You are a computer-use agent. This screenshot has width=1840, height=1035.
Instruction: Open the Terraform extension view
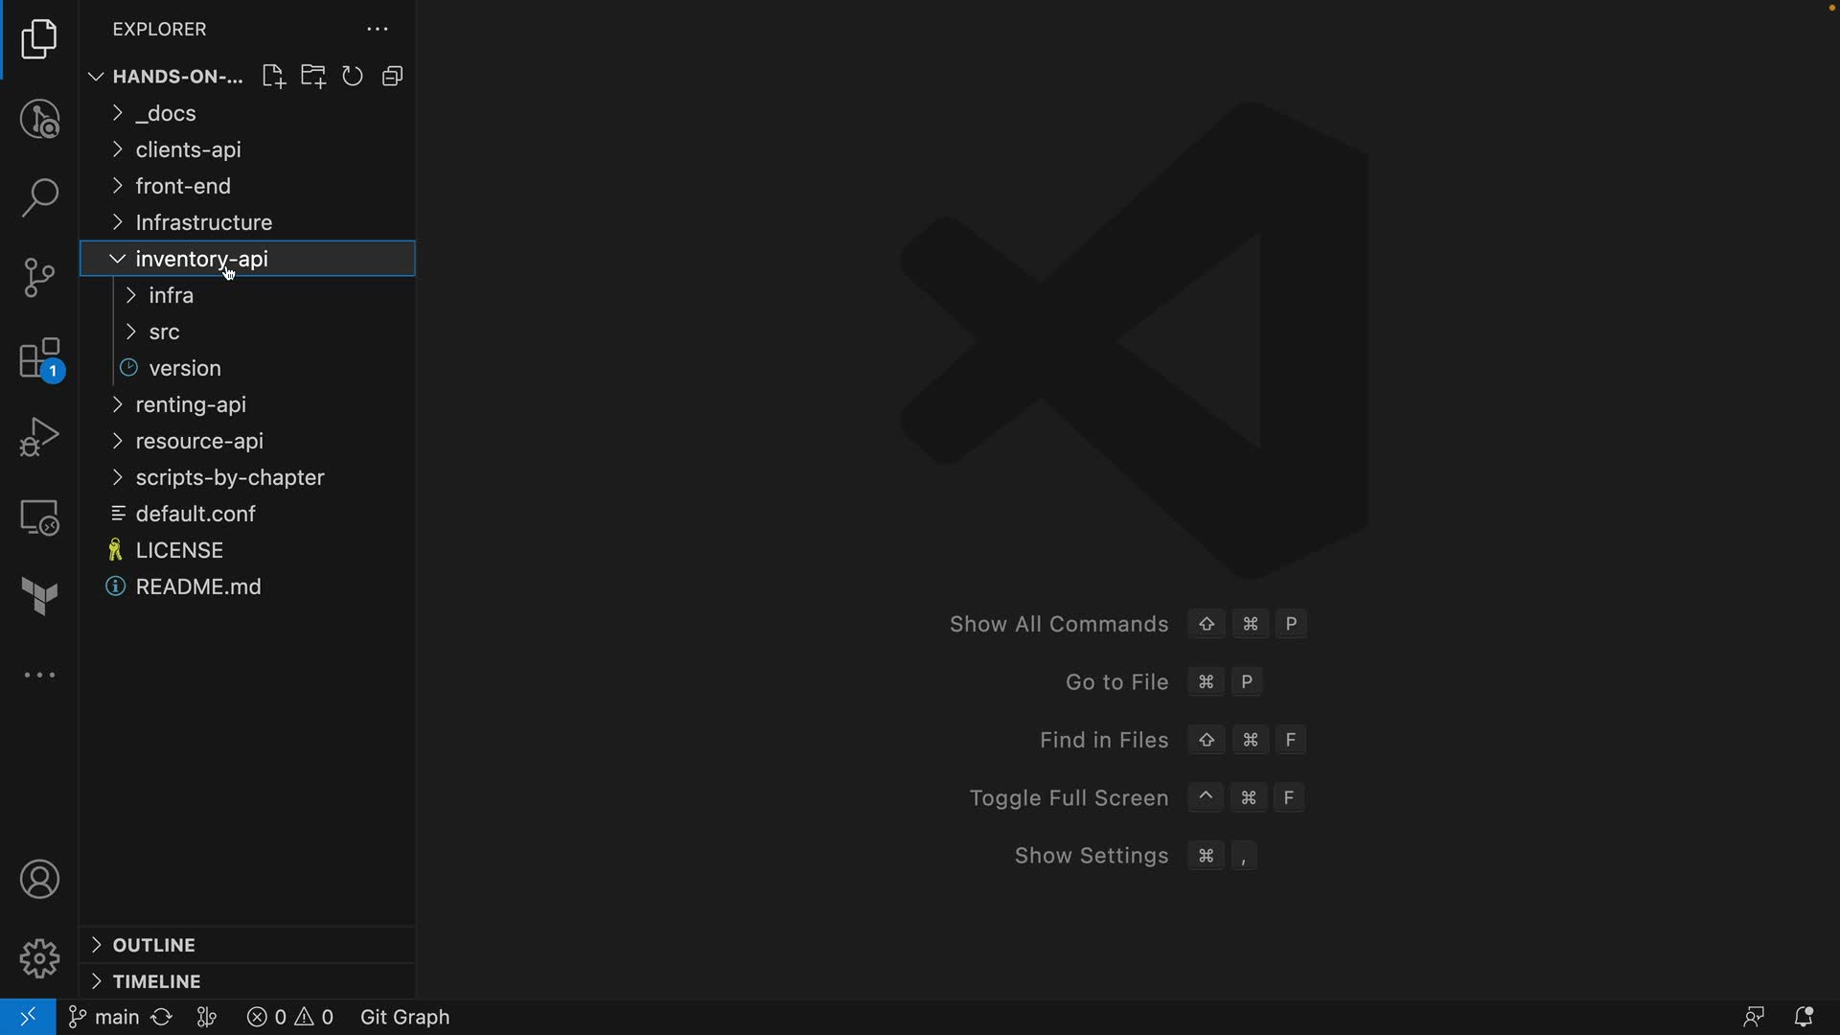(x=39, y=596)
